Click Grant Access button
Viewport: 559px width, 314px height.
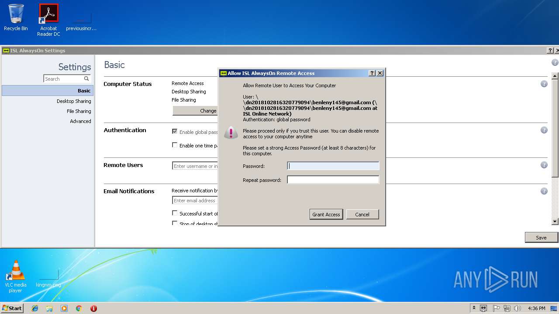tap(326, 214)
